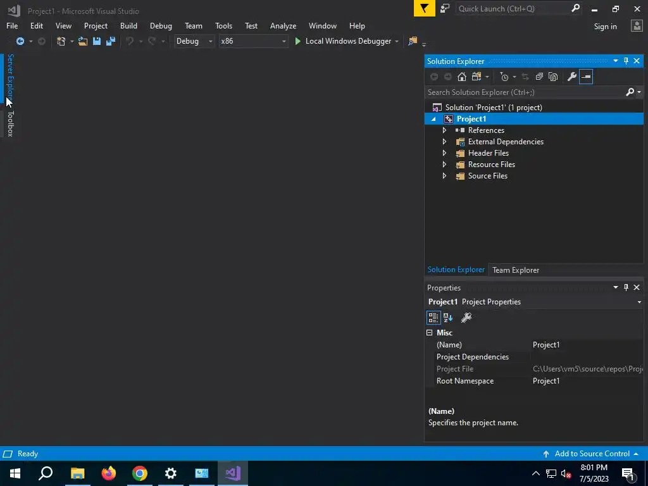The image size is (648, 486).
Task: Click the Navigate Backward arrow in the main toolbar
Action: click(x=20, y=41)
